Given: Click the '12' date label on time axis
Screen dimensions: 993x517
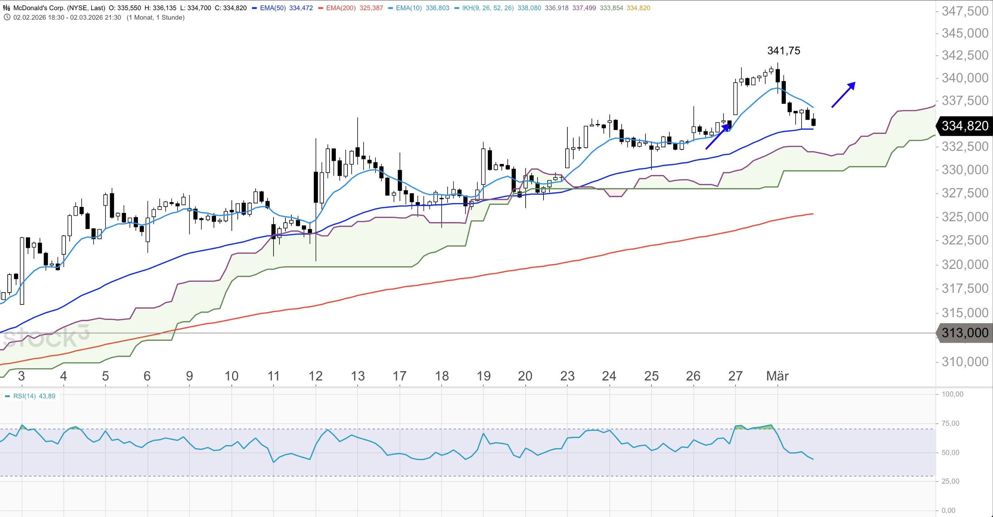Looking at the screenshot, I should point(315,376).
